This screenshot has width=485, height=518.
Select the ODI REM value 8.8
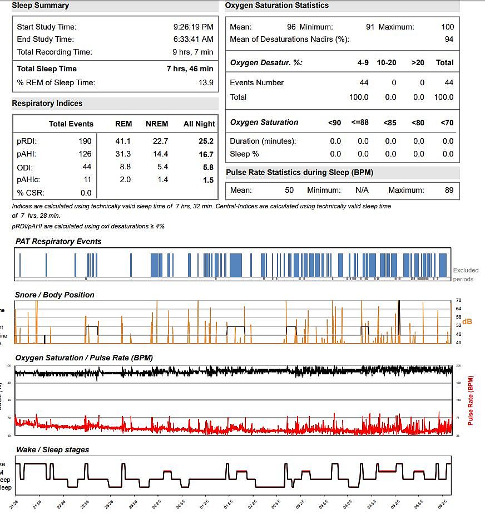125,167
